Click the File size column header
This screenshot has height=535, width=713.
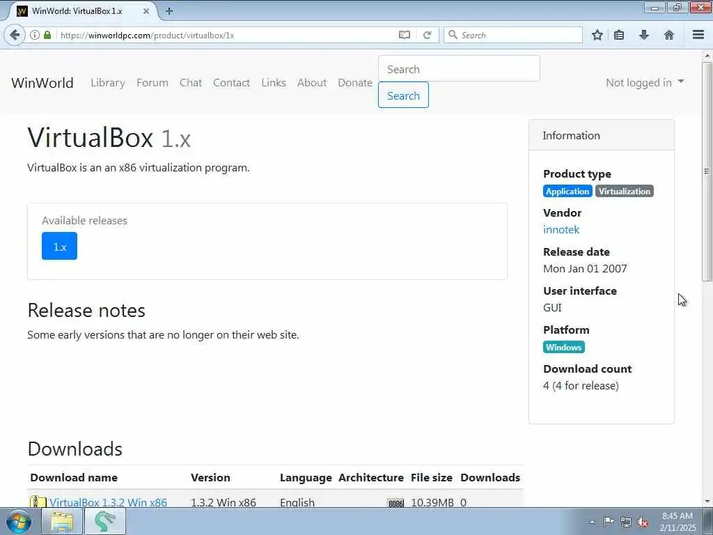pos(432,478)
